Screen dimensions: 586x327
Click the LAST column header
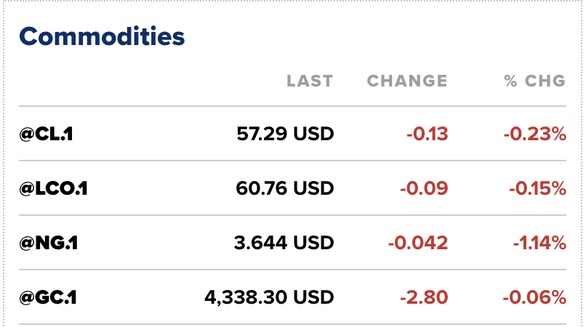310,81
